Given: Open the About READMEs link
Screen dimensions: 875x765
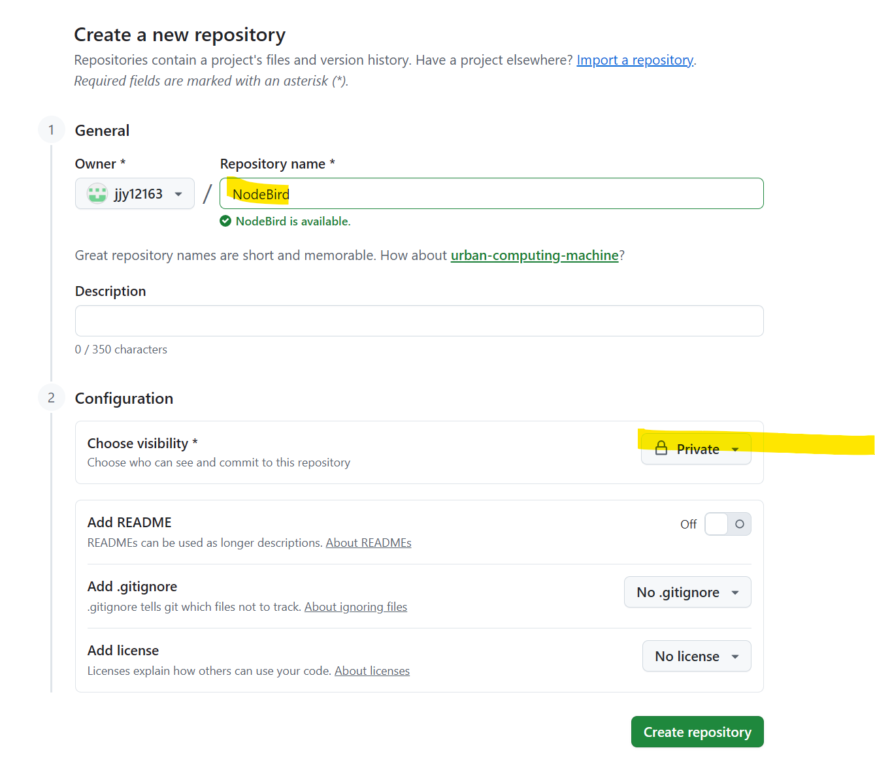Looking at the screenshot, I should tap(369, 543).
